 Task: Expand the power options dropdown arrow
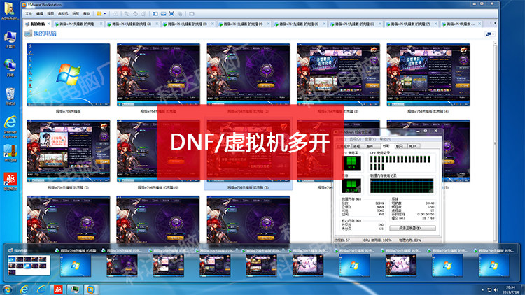105,14
